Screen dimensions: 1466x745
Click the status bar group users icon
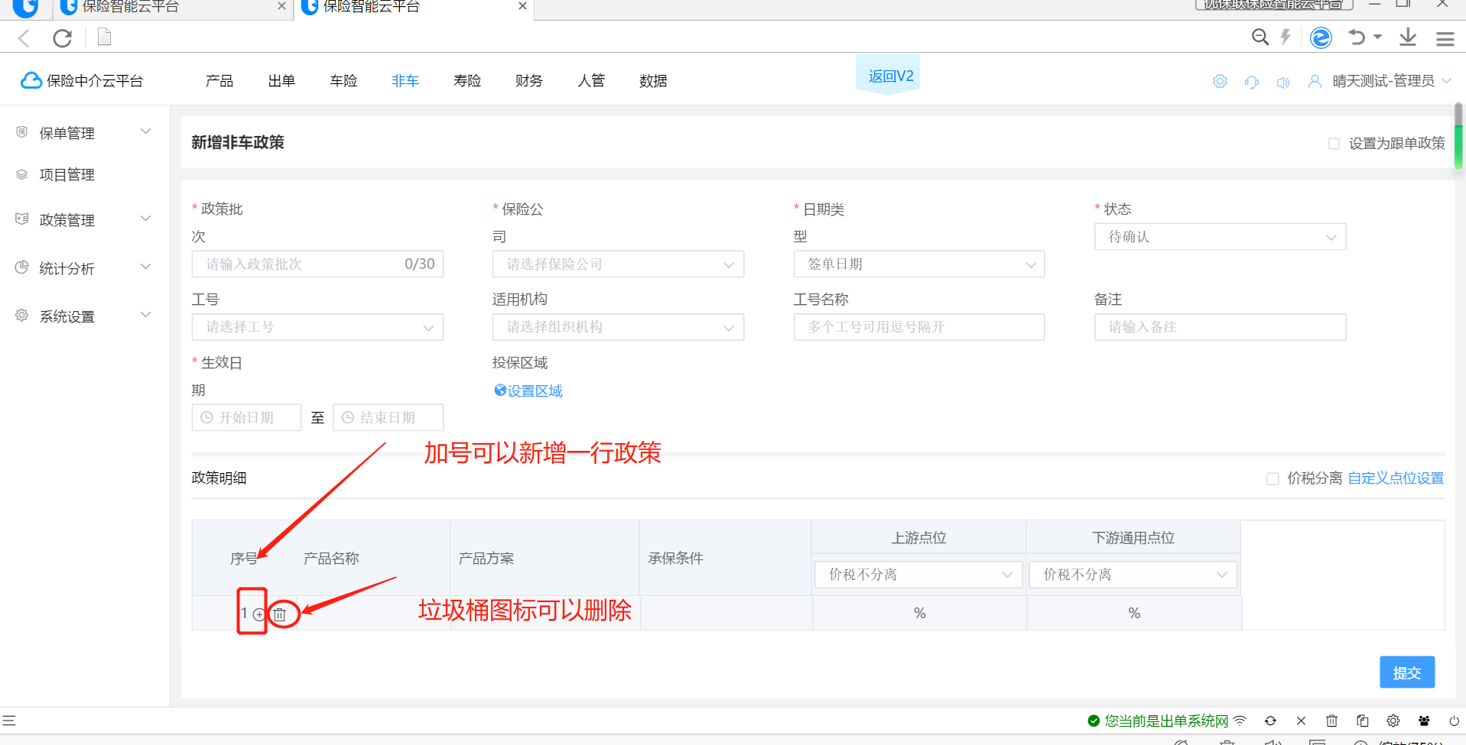click(x=1424, y=721)
